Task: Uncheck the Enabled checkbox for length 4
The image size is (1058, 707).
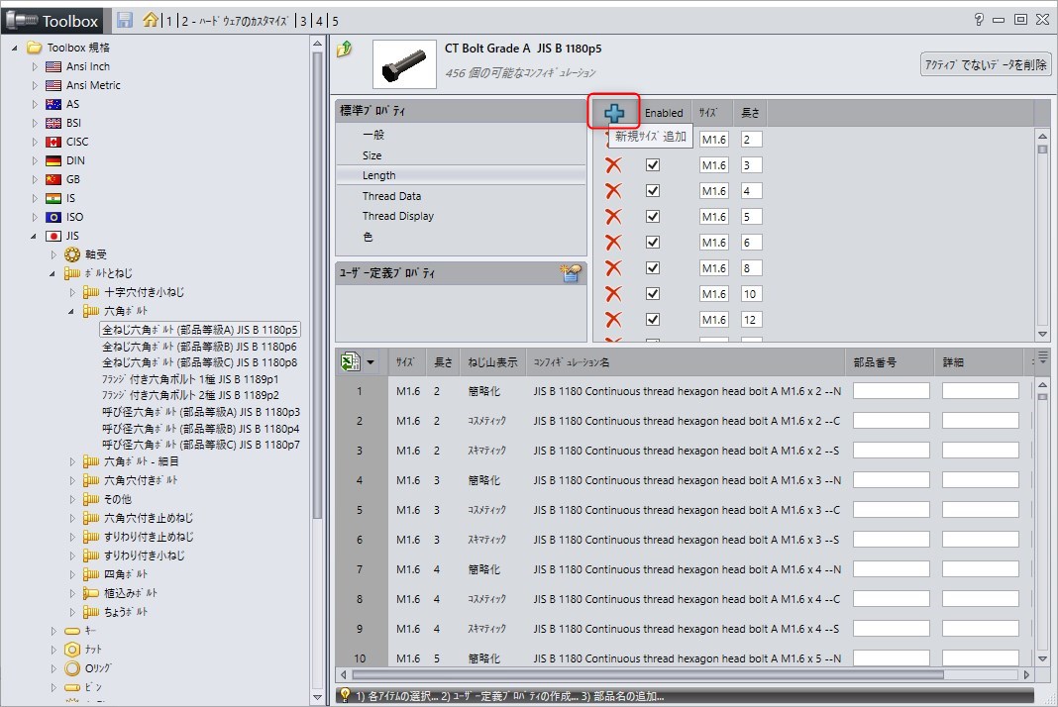Action: point(652,191)
